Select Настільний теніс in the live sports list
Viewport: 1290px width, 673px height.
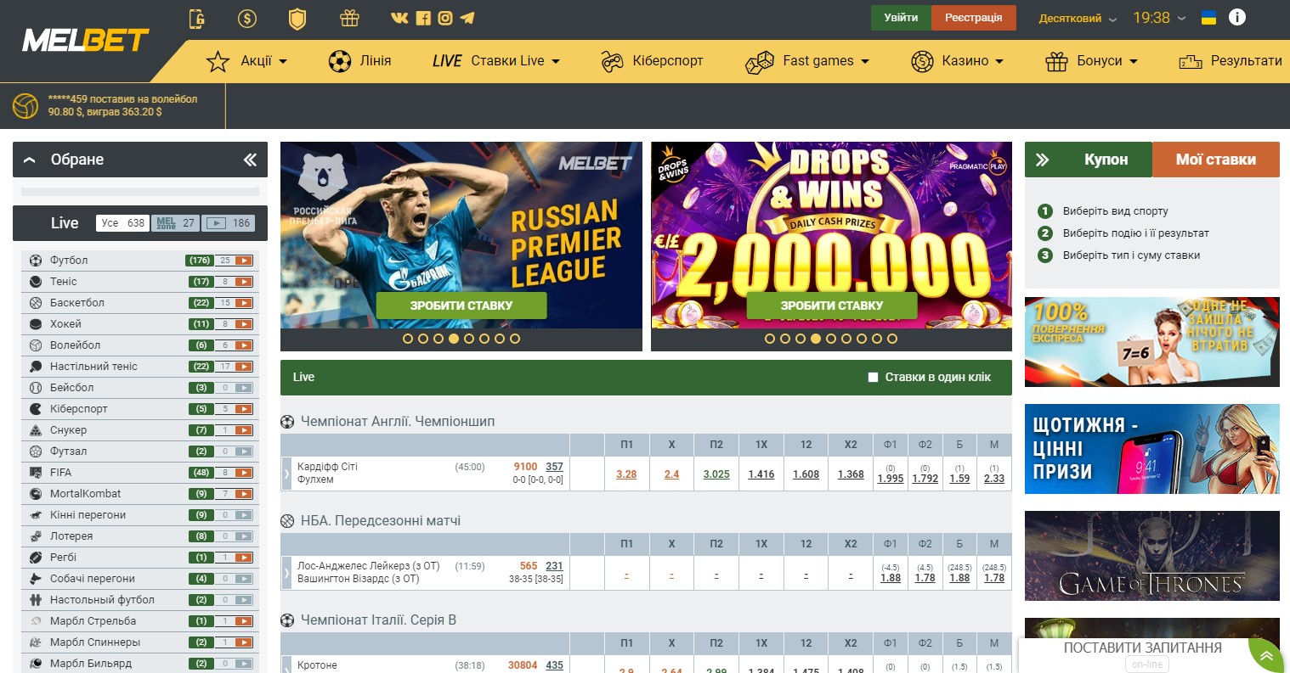pyautogui.click(x=93, y=367)
